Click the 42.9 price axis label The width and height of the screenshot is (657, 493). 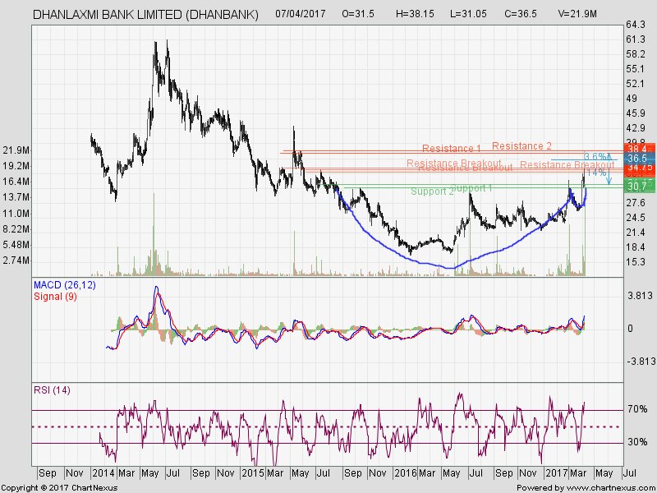(636, 128)
